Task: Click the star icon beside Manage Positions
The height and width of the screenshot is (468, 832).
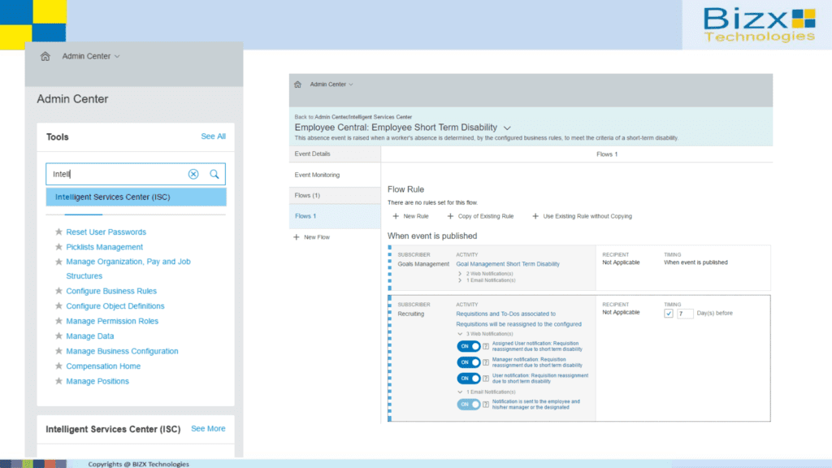Action: 58,381
